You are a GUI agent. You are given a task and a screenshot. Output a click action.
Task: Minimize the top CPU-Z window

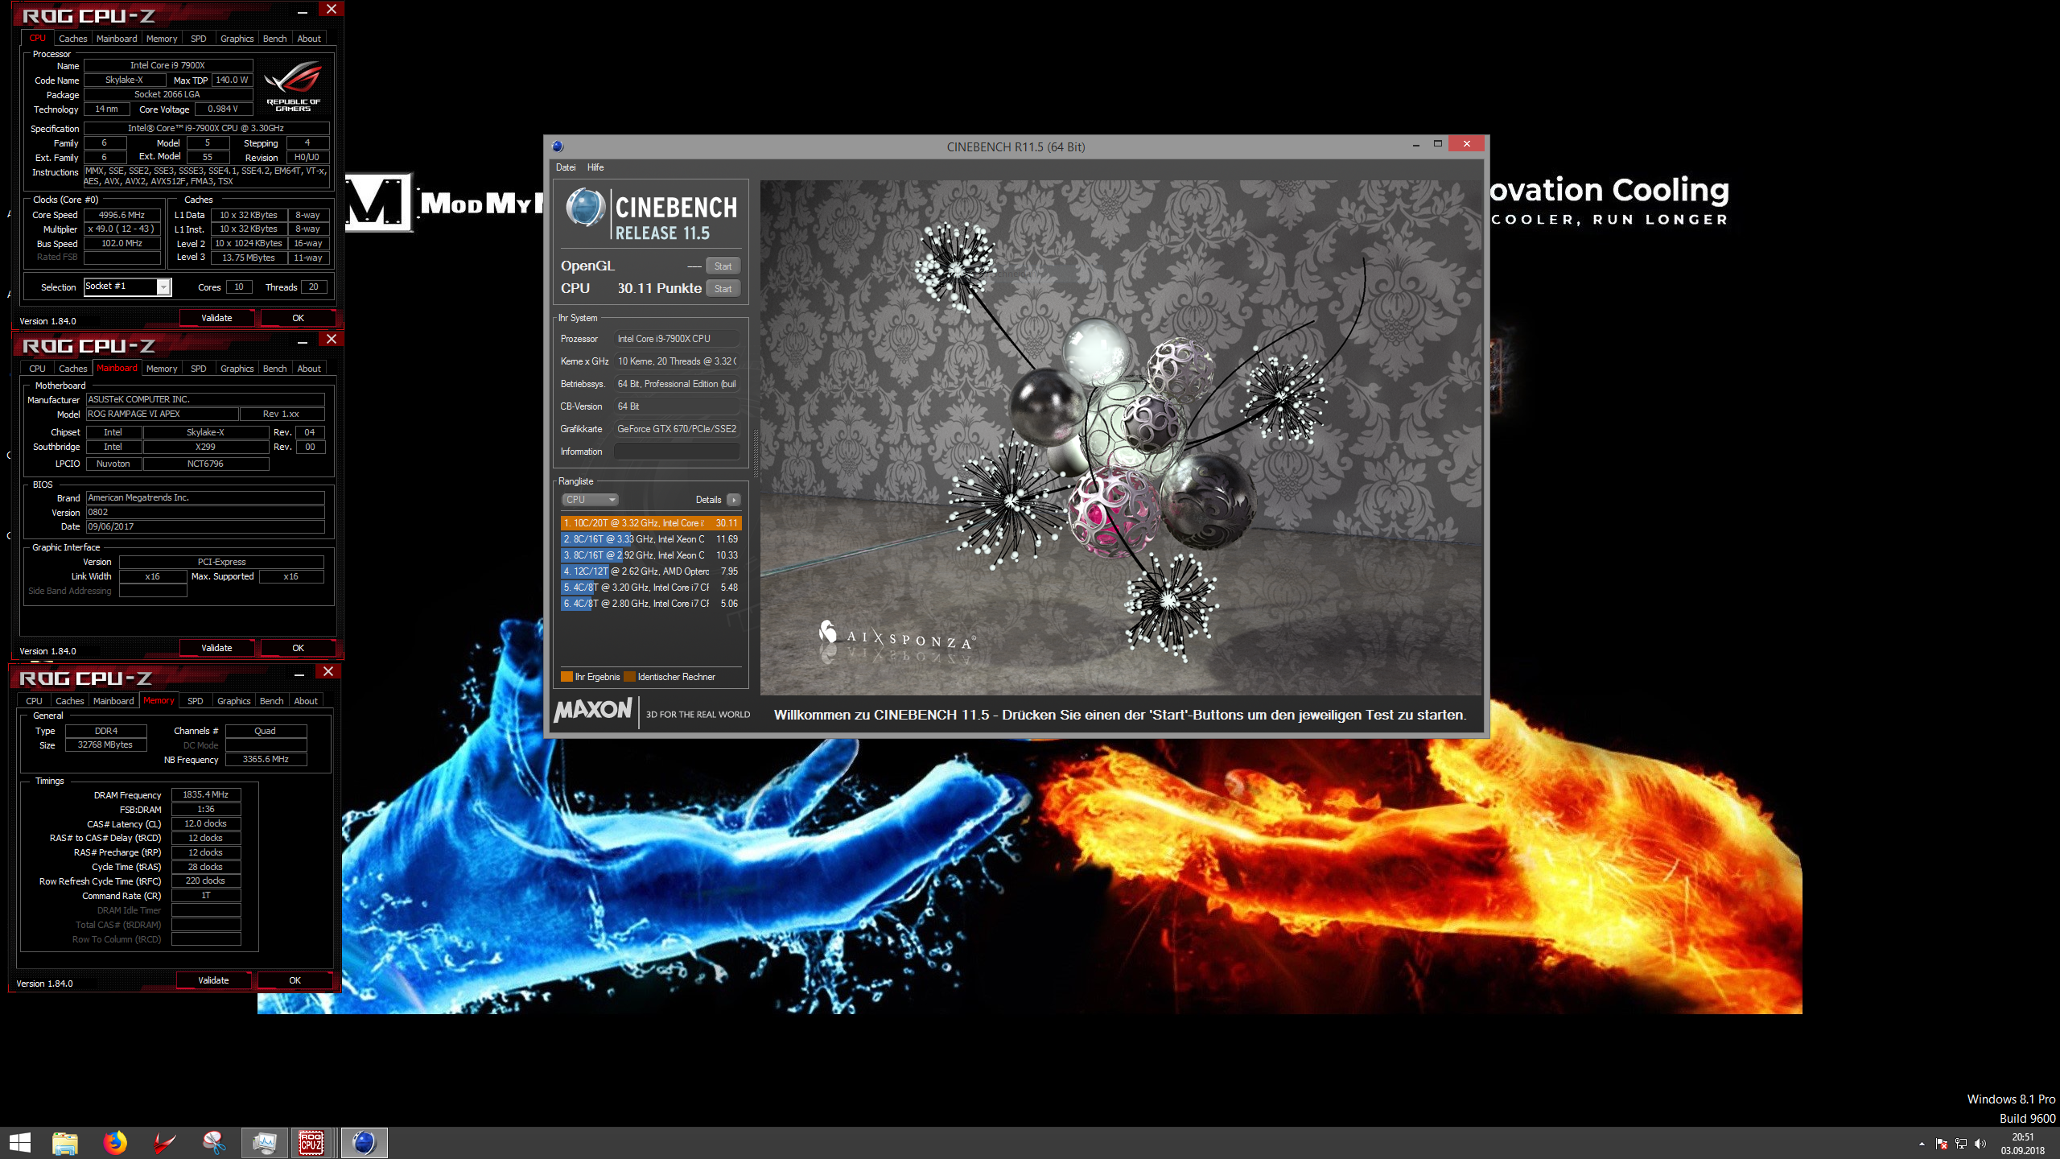click(x=302, y=11)
